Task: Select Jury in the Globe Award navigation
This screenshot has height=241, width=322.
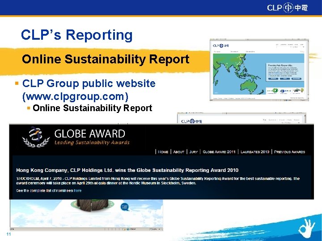Action: tap(193, 152)
